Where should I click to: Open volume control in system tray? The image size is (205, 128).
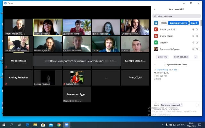[x=178, y=125]
